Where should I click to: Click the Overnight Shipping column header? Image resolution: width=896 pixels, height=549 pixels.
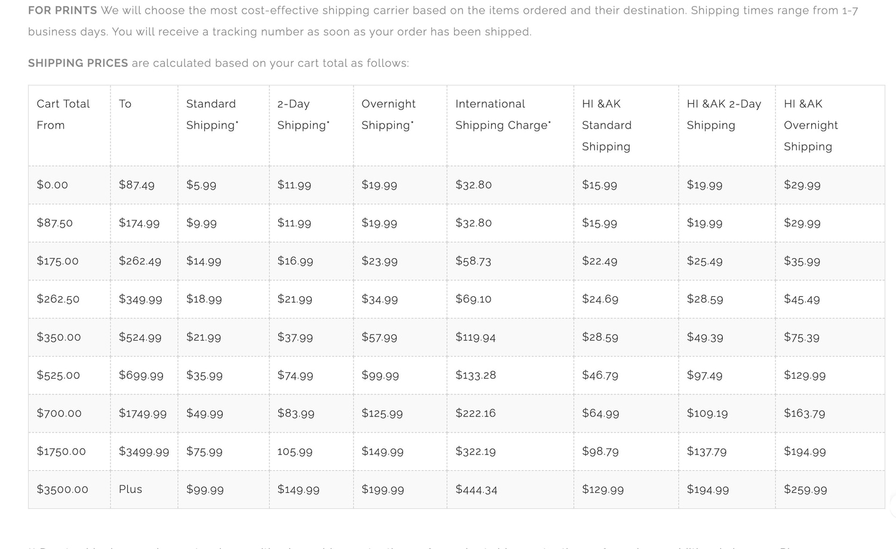point(388,114)
